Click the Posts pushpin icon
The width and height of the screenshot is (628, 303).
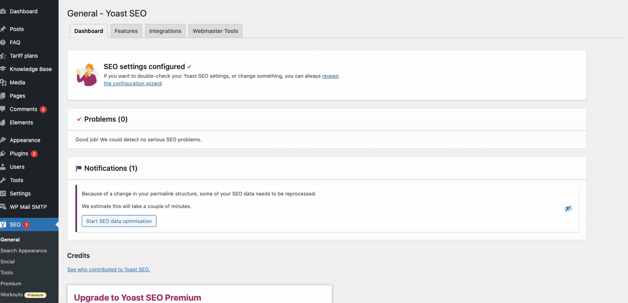[x=3, y=29]
